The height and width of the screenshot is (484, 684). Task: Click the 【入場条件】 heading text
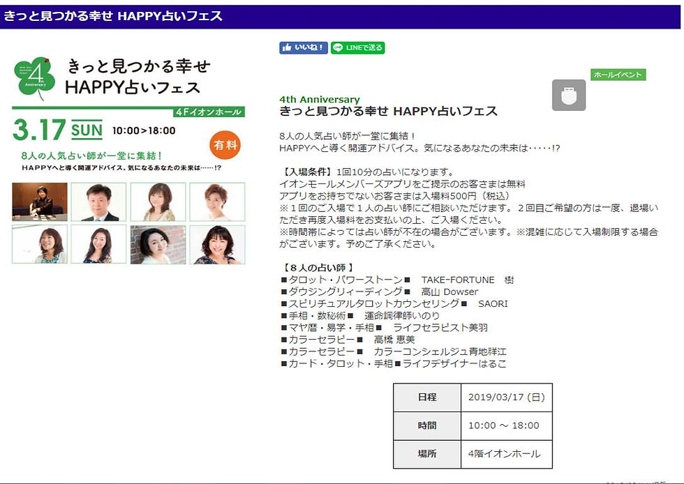[x=307, y=172]
